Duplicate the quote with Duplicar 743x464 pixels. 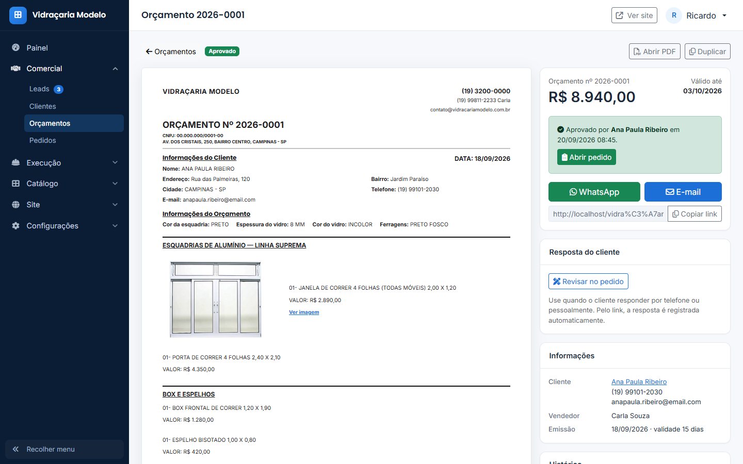[707, 52]
